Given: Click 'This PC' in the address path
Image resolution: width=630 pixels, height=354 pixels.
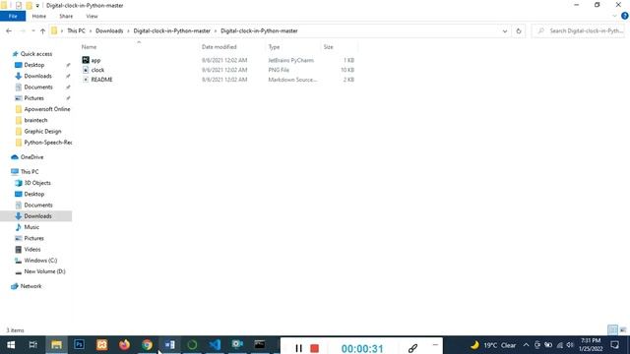Looking at the screenshot, I should click(x=76, y=30).
